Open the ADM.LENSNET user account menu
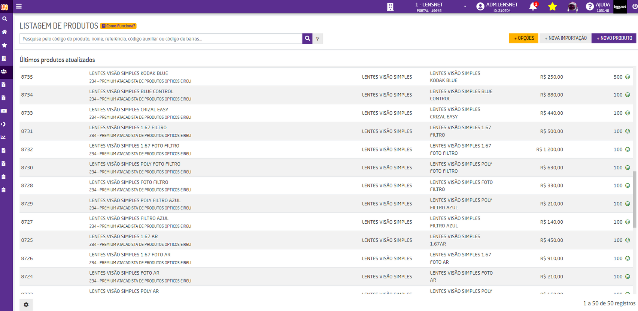 [497, 7]
